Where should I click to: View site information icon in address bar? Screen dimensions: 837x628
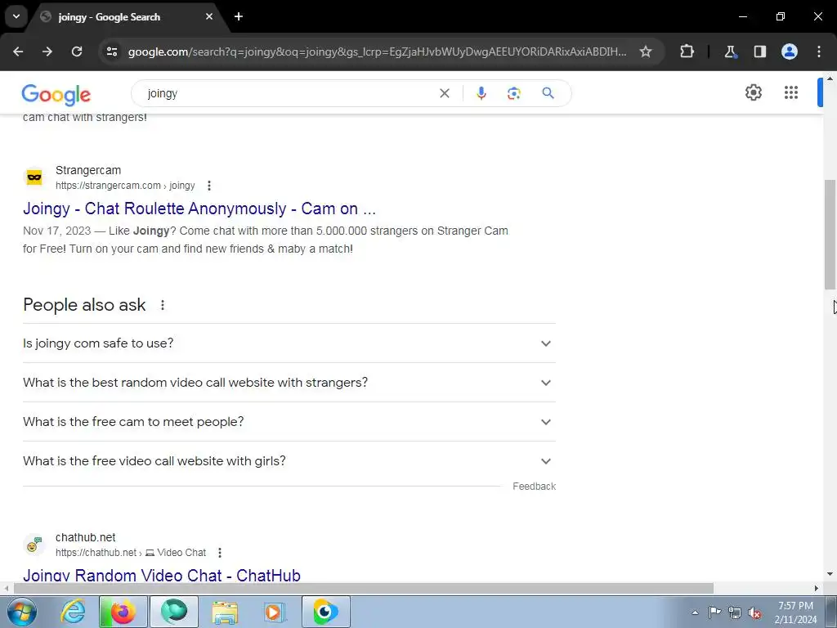pos(112,52)
